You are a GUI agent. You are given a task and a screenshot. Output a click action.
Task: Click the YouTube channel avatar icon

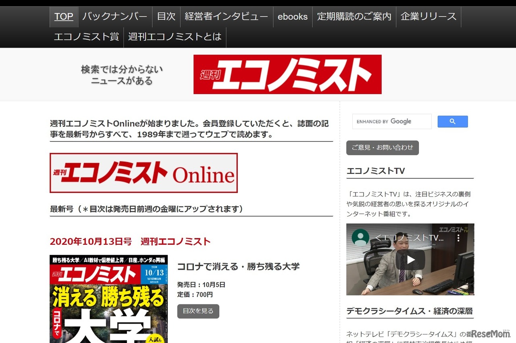pos(360,238)
